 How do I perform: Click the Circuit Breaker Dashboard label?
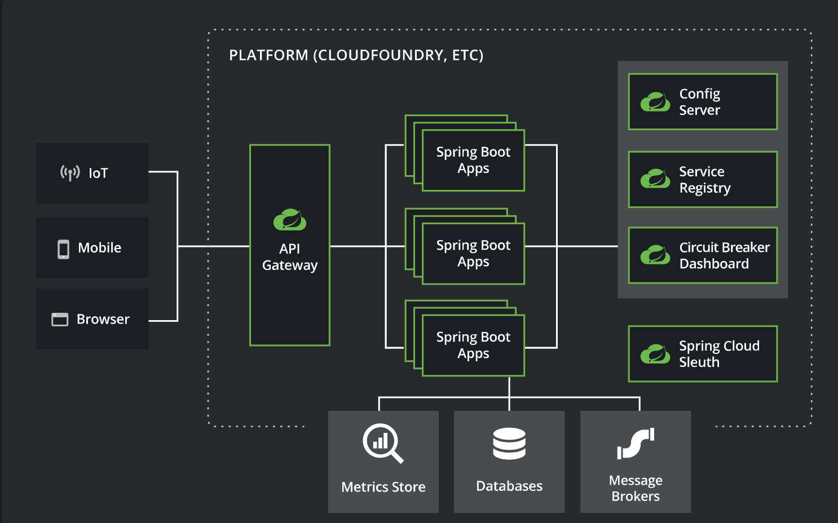pos(724,255)
